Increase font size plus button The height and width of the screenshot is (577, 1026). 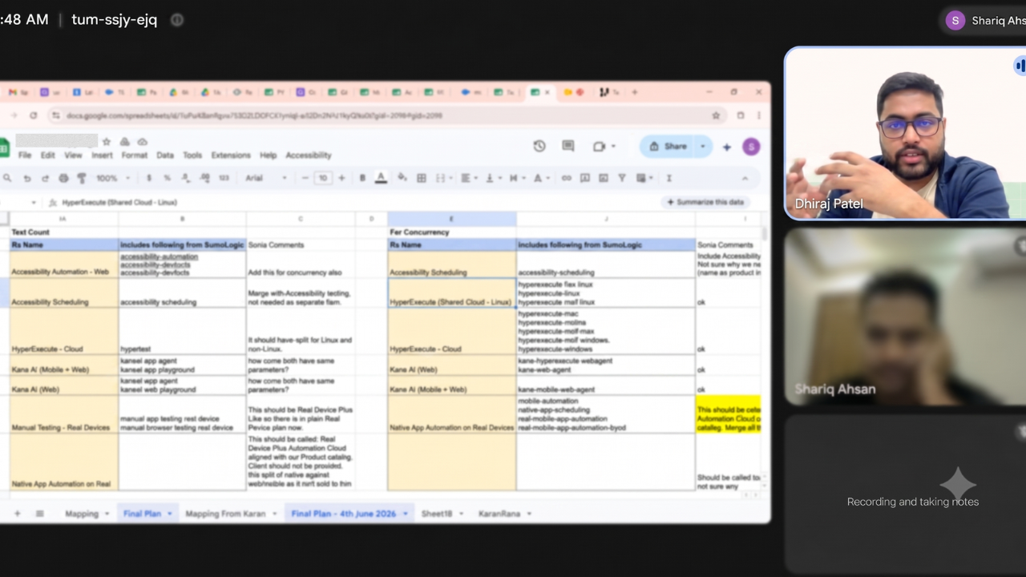tap(341, 178)
